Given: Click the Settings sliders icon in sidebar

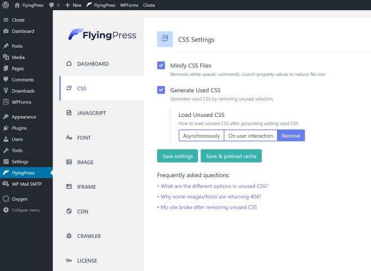Looking at the screenshot, I should [6, 161].
